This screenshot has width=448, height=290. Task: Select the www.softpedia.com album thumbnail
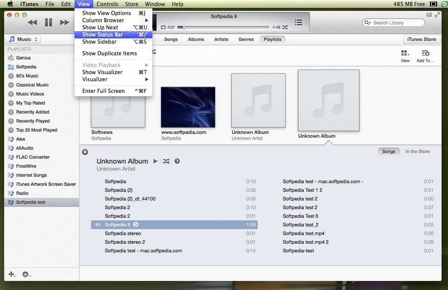pyautogui.click(x=188, y=107)
